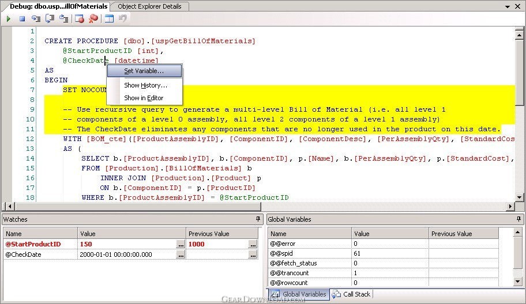
Task: Stop debugging with the blue square icon
Action: pyautogui.click(x=22, y=19)
